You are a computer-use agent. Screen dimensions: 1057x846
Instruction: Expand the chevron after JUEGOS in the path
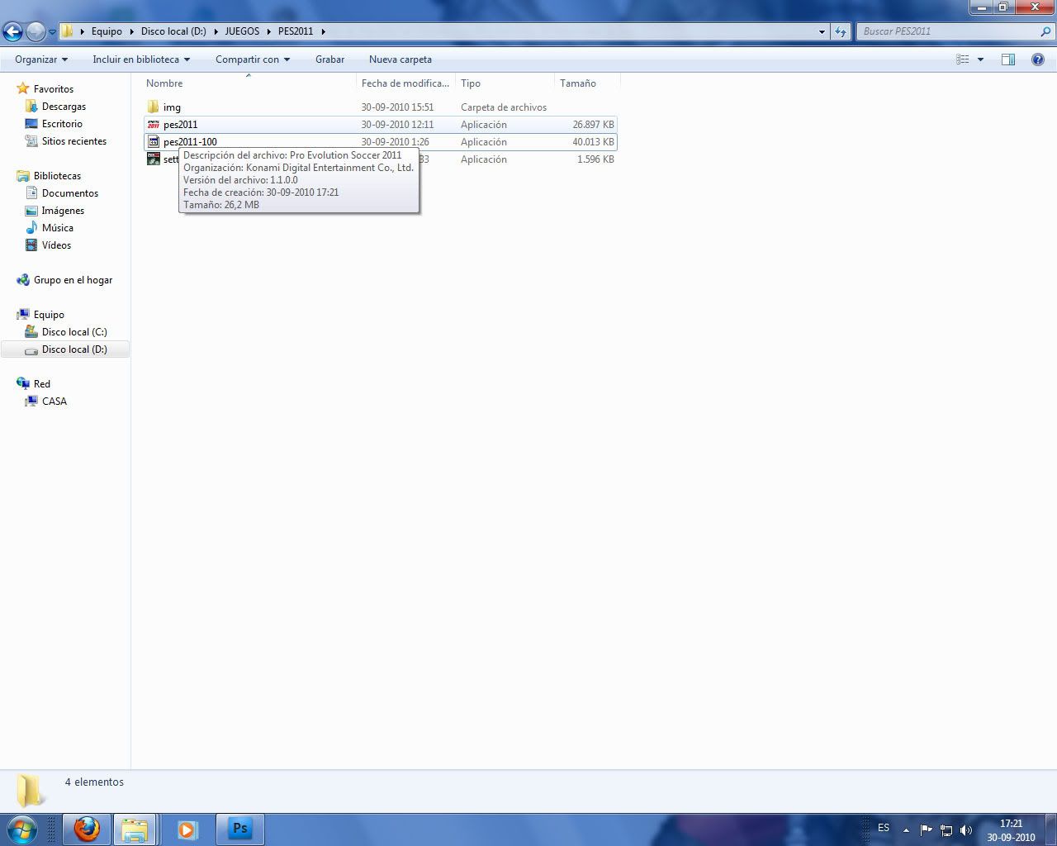(x=268, y=31)
